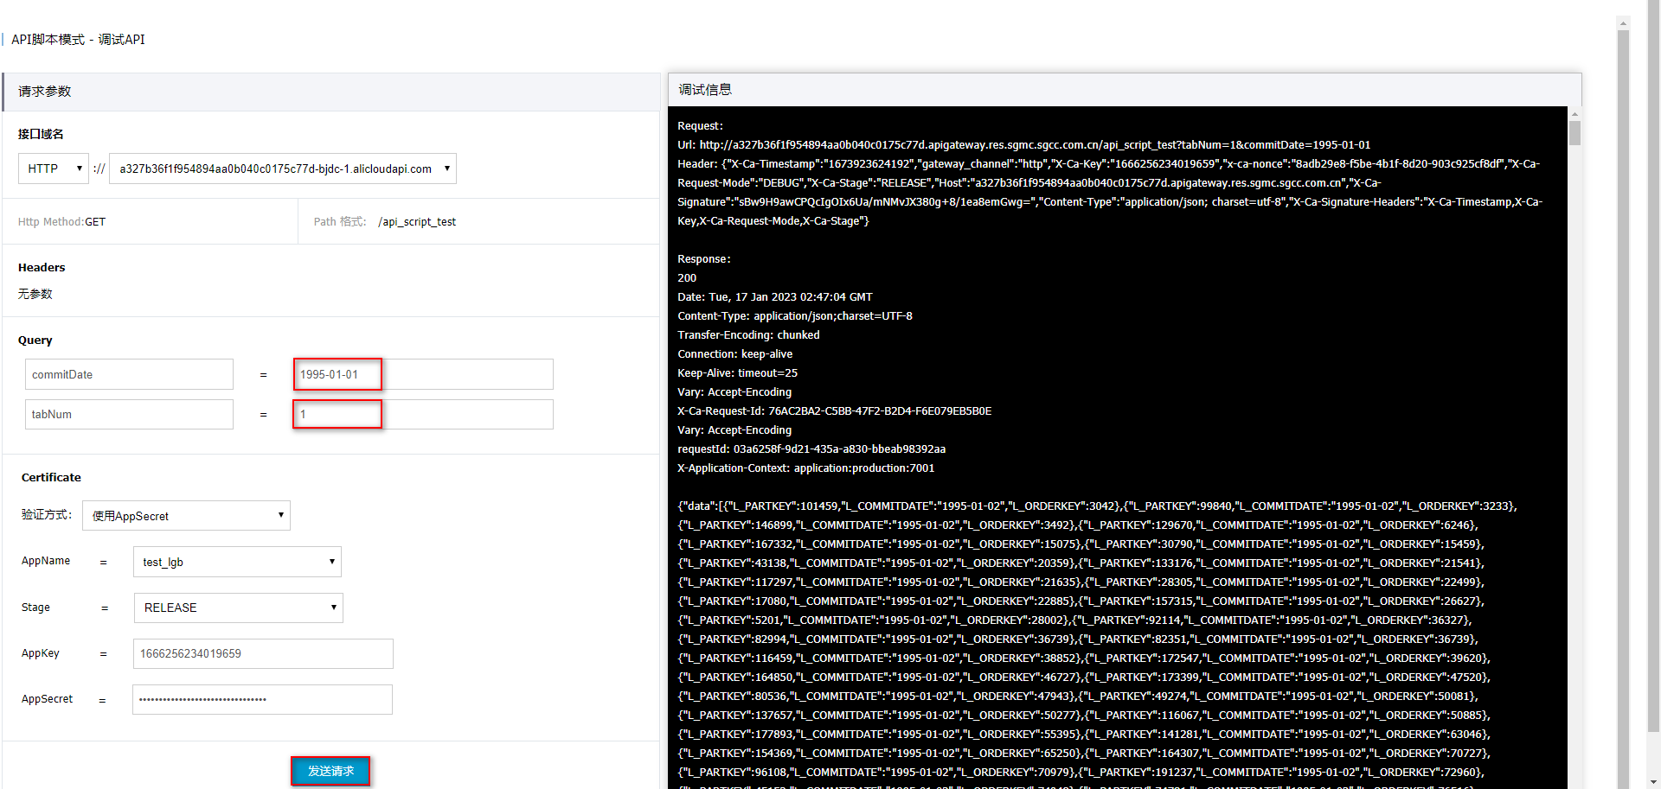Click the commitDate parameter name field
The width and height of the screenshot is (1661, 789).
(x=128, y=374)
